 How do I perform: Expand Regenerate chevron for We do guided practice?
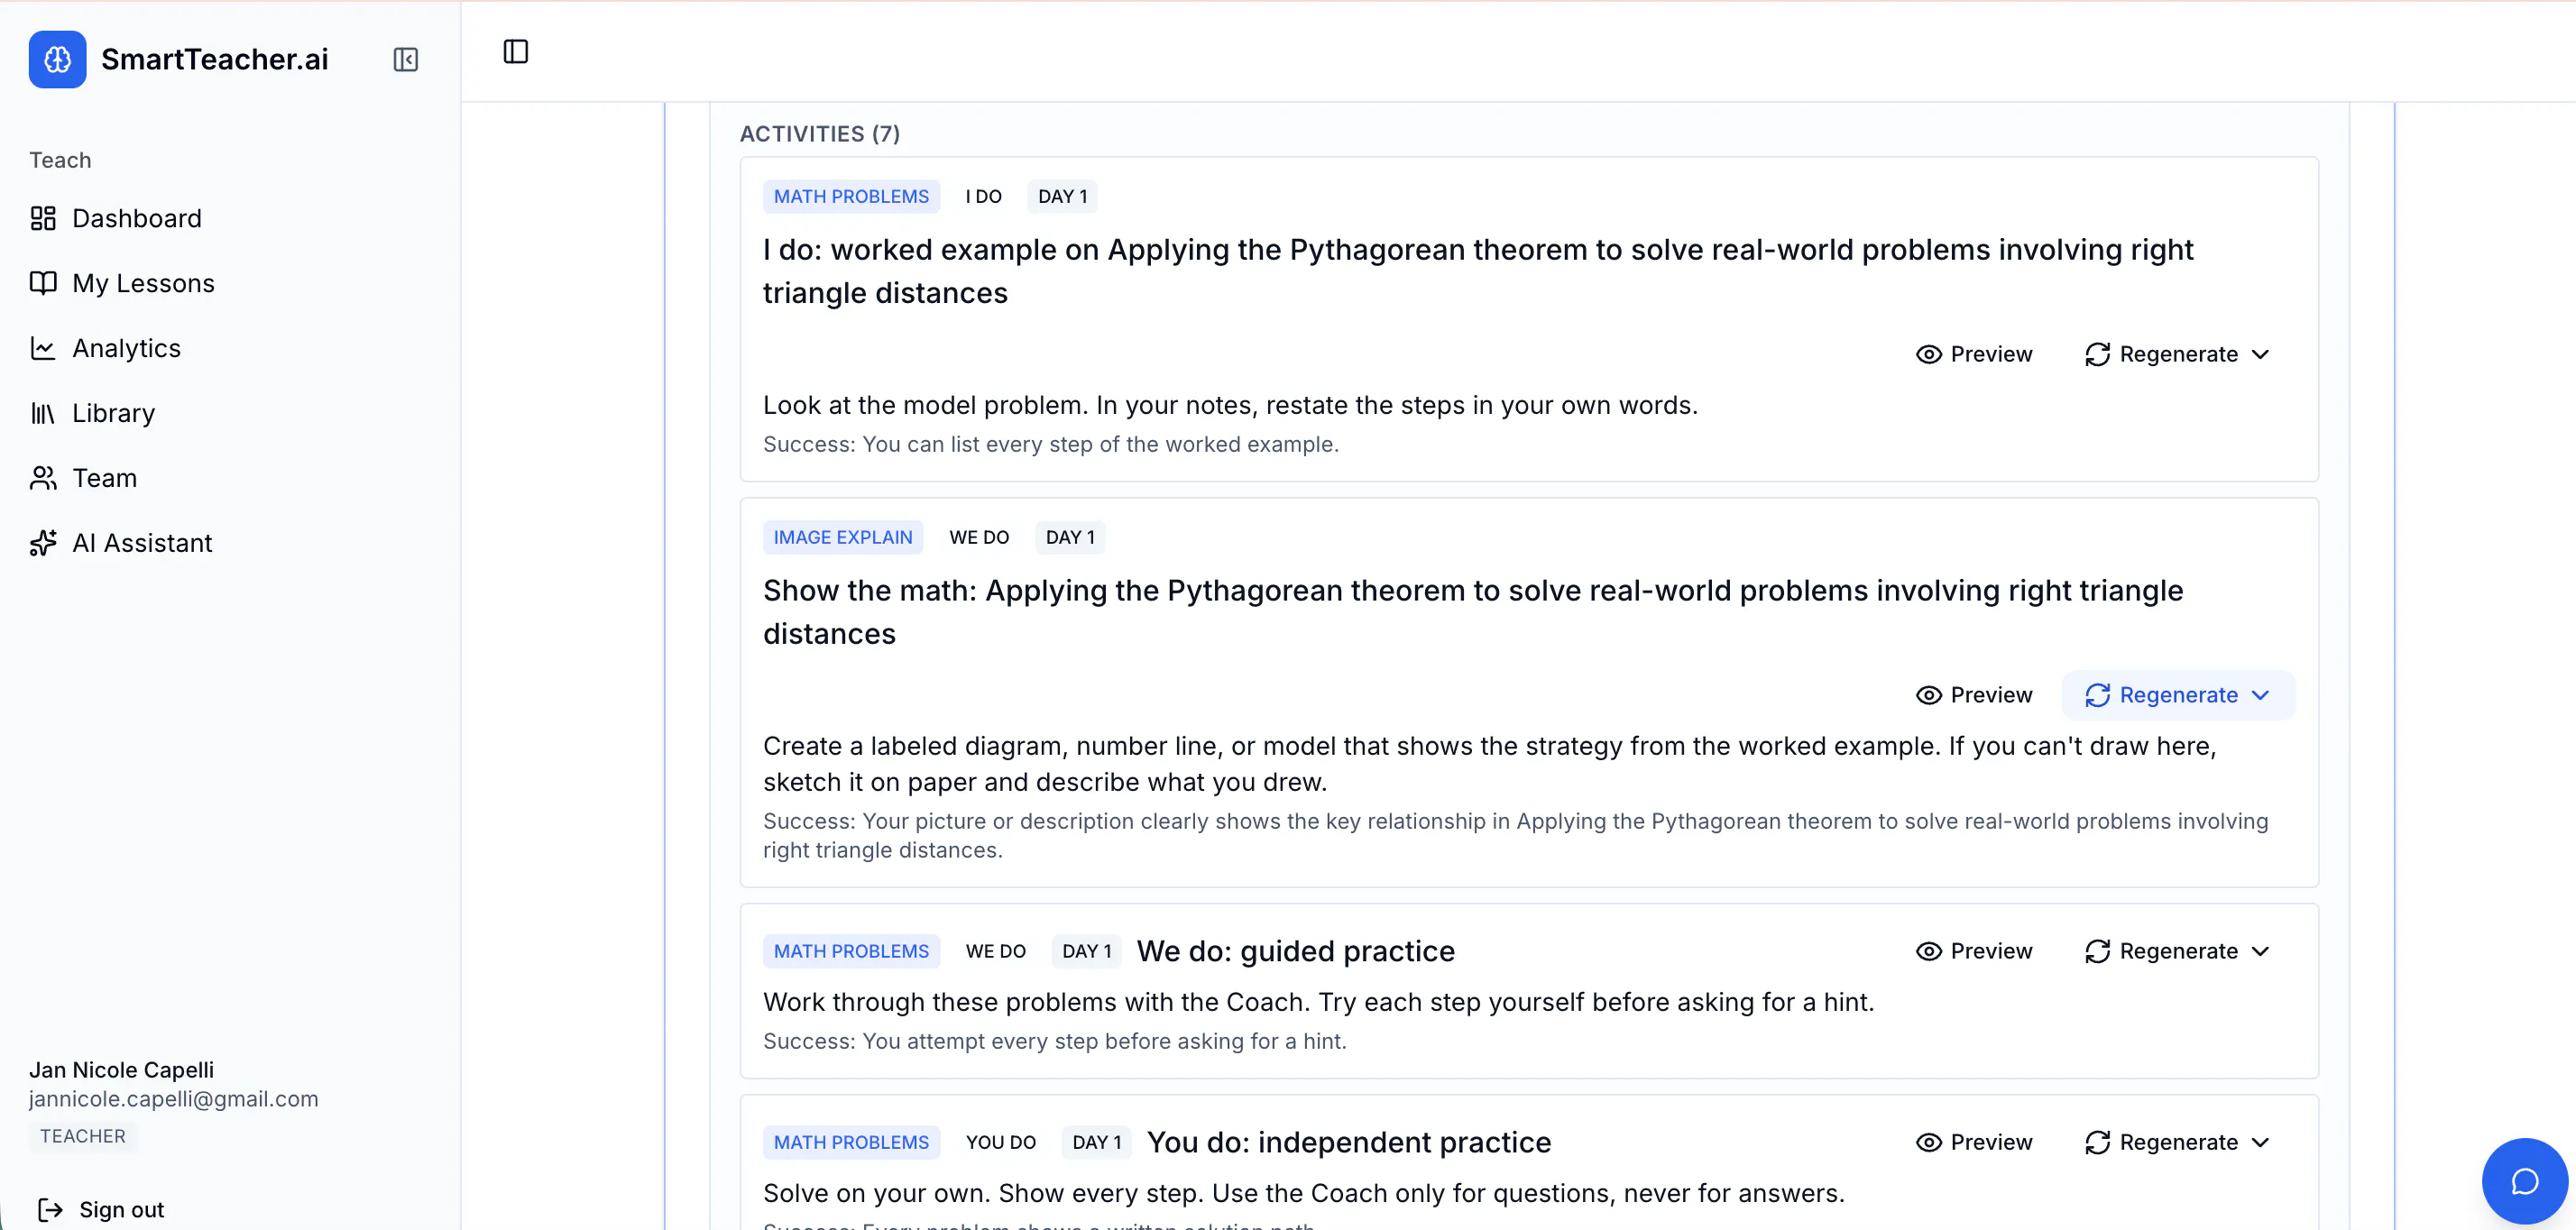click(x=2260, y=951)
